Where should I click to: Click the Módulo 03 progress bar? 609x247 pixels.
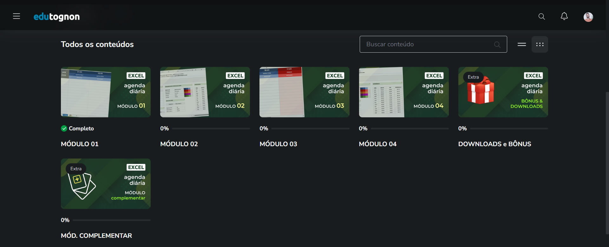tap(310, 128)
